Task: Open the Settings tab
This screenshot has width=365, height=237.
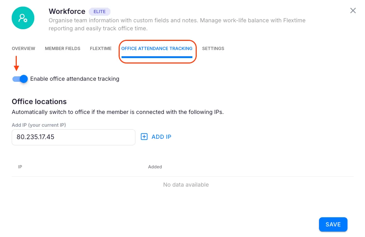Action: 213,49
